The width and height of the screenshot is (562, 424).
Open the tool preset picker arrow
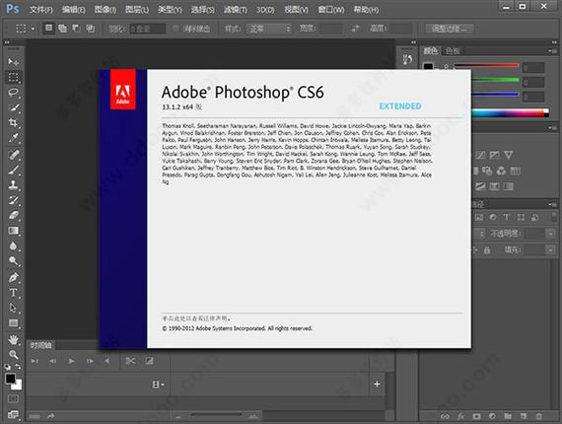pos(33,29)
